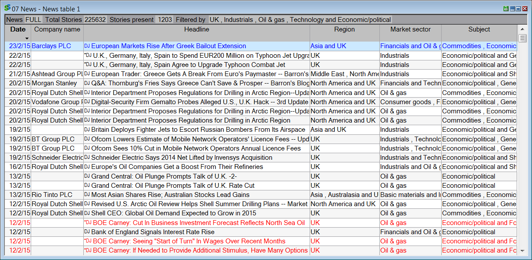Screen dimensions: 532x260
Task: Click the 'Filtered by' criteria text
Action: click(300, 20)
